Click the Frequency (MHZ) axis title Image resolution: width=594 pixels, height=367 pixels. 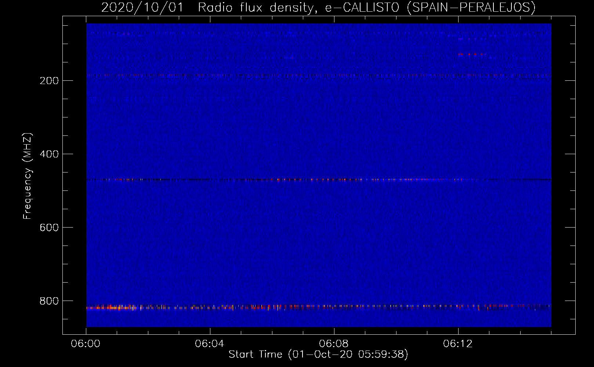(28, 176)
